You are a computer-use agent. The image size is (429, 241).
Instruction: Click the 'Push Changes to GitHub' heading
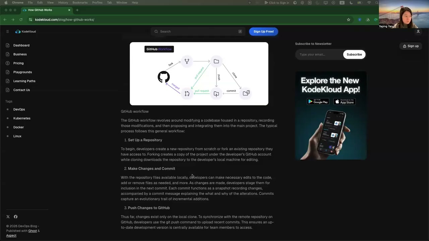pos(149,208)
